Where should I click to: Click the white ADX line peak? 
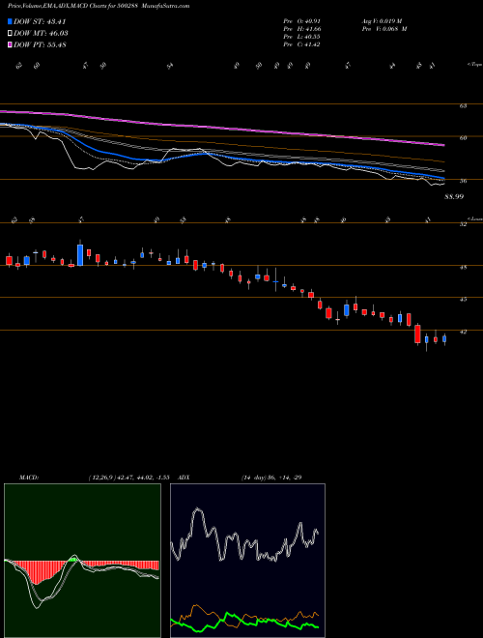(198, 508)
